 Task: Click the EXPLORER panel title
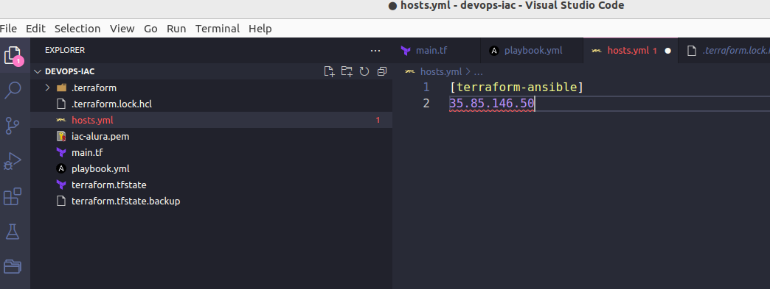point(65,51)
